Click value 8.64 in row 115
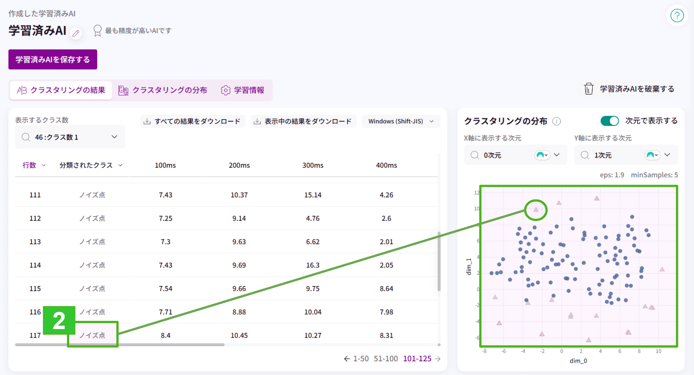694x375 pixels. pos(386,289)
